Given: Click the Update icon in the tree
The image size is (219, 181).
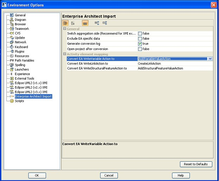Looking at the screenshot, I should [x=12, y=38].
